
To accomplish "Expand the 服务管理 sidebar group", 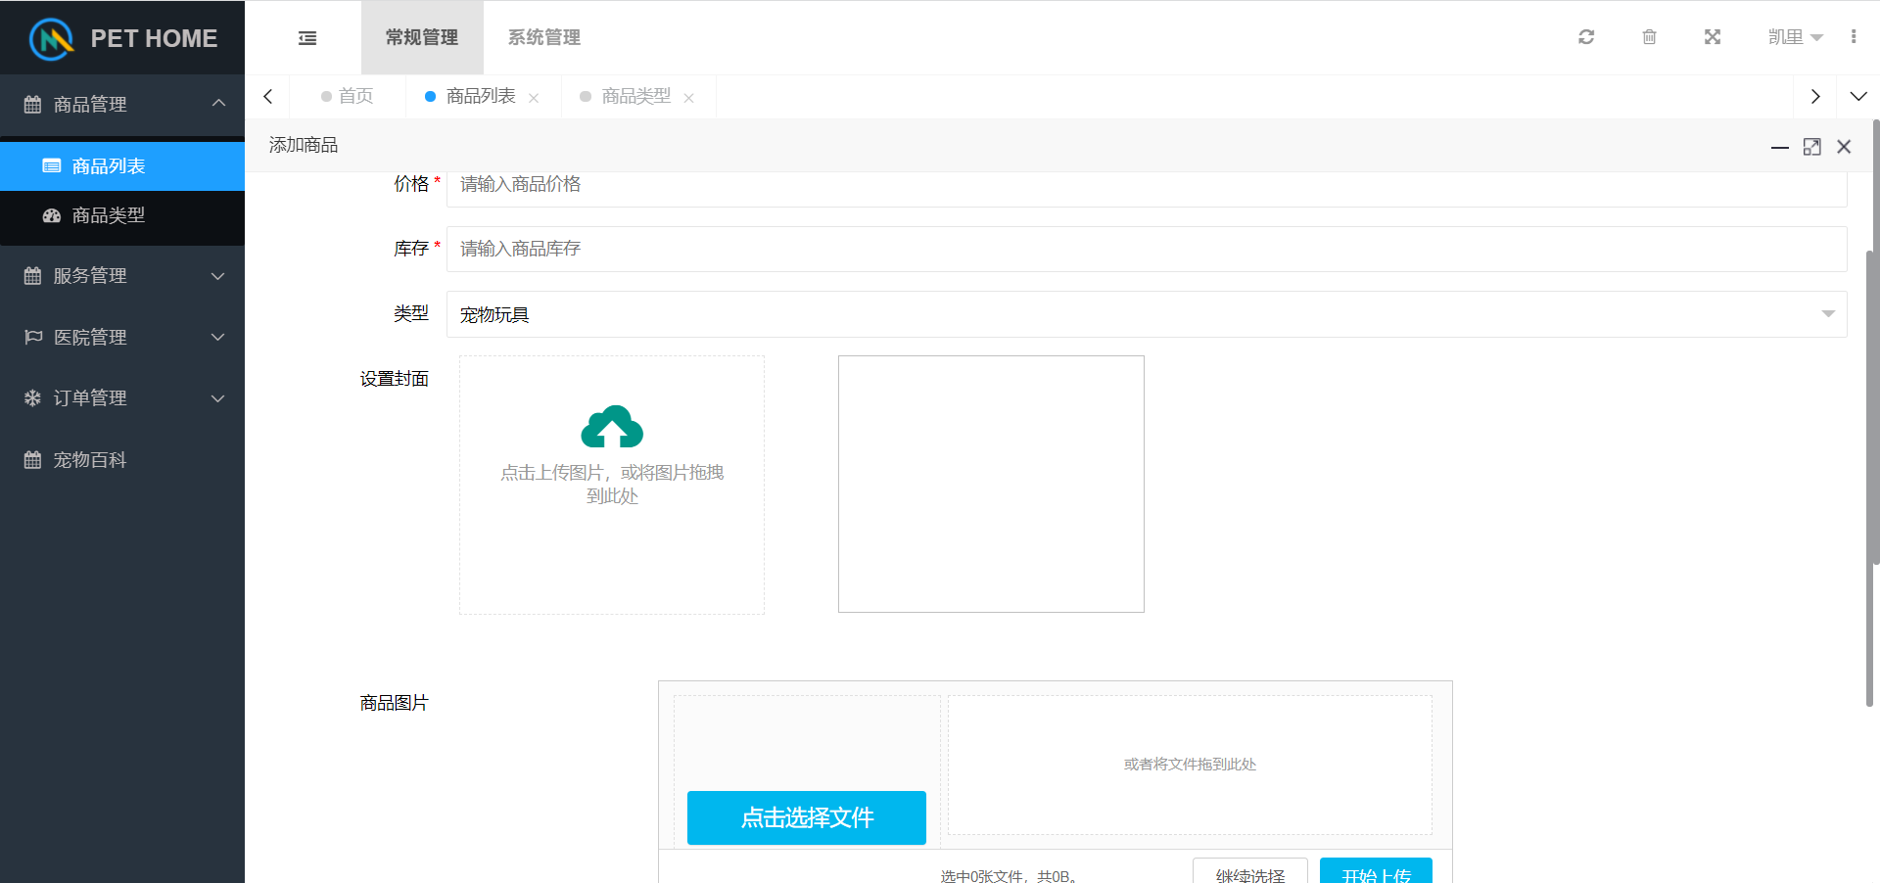I will tap(122, 276).
